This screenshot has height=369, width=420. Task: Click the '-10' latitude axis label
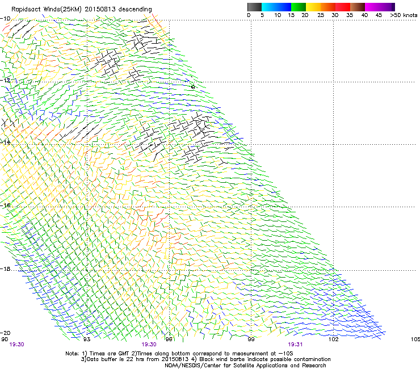coord(5,19)
